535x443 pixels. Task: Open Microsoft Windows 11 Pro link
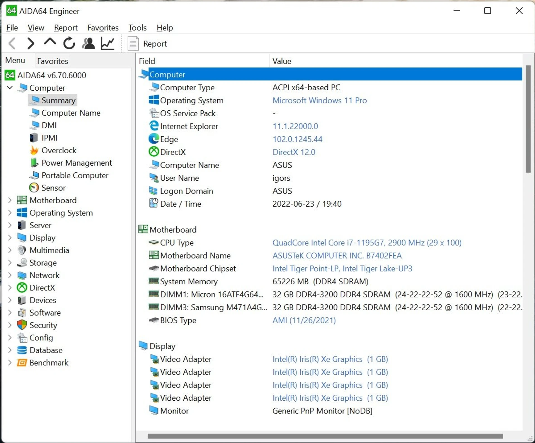(x=320, y=100)
